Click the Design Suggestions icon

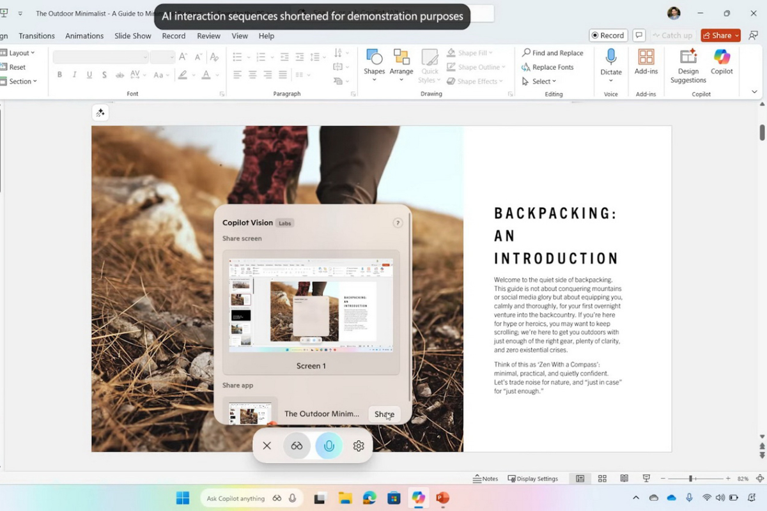click(688, 65)
